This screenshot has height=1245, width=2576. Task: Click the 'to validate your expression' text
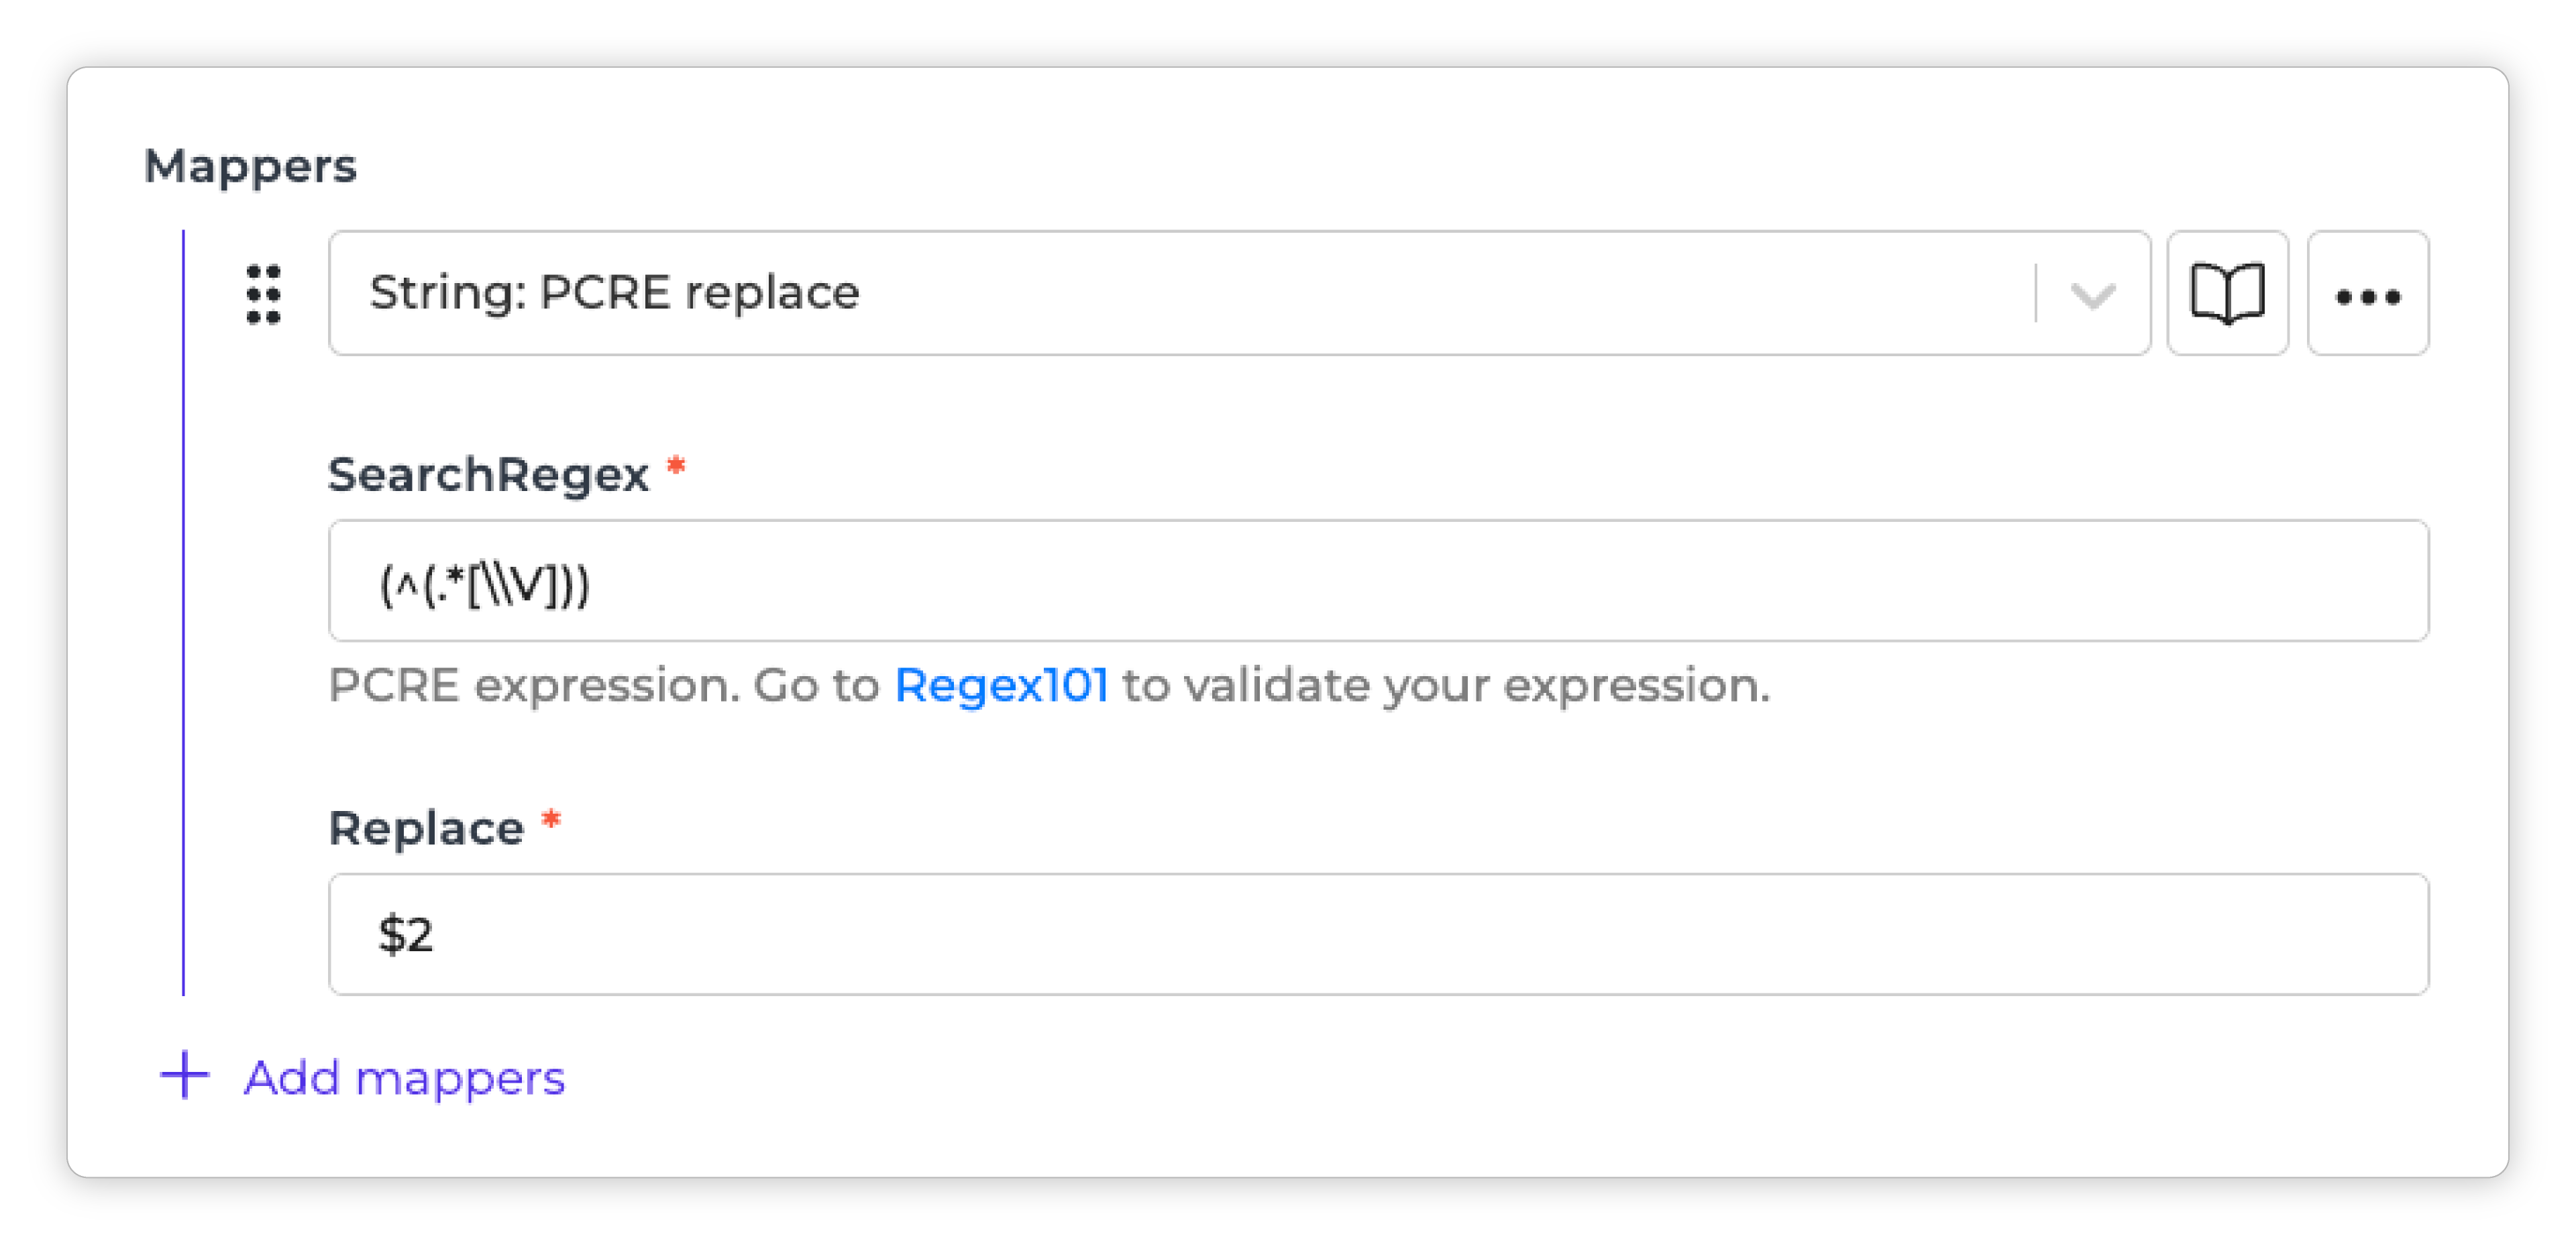tap(1446, 686)
